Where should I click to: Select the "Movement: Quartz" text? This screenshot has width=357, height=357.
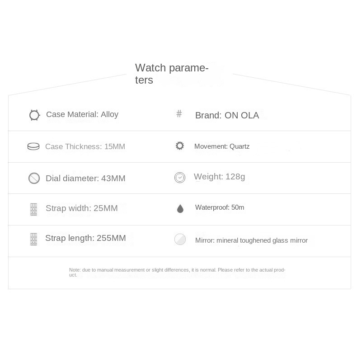pyautogui.click(x=222, y=146)
